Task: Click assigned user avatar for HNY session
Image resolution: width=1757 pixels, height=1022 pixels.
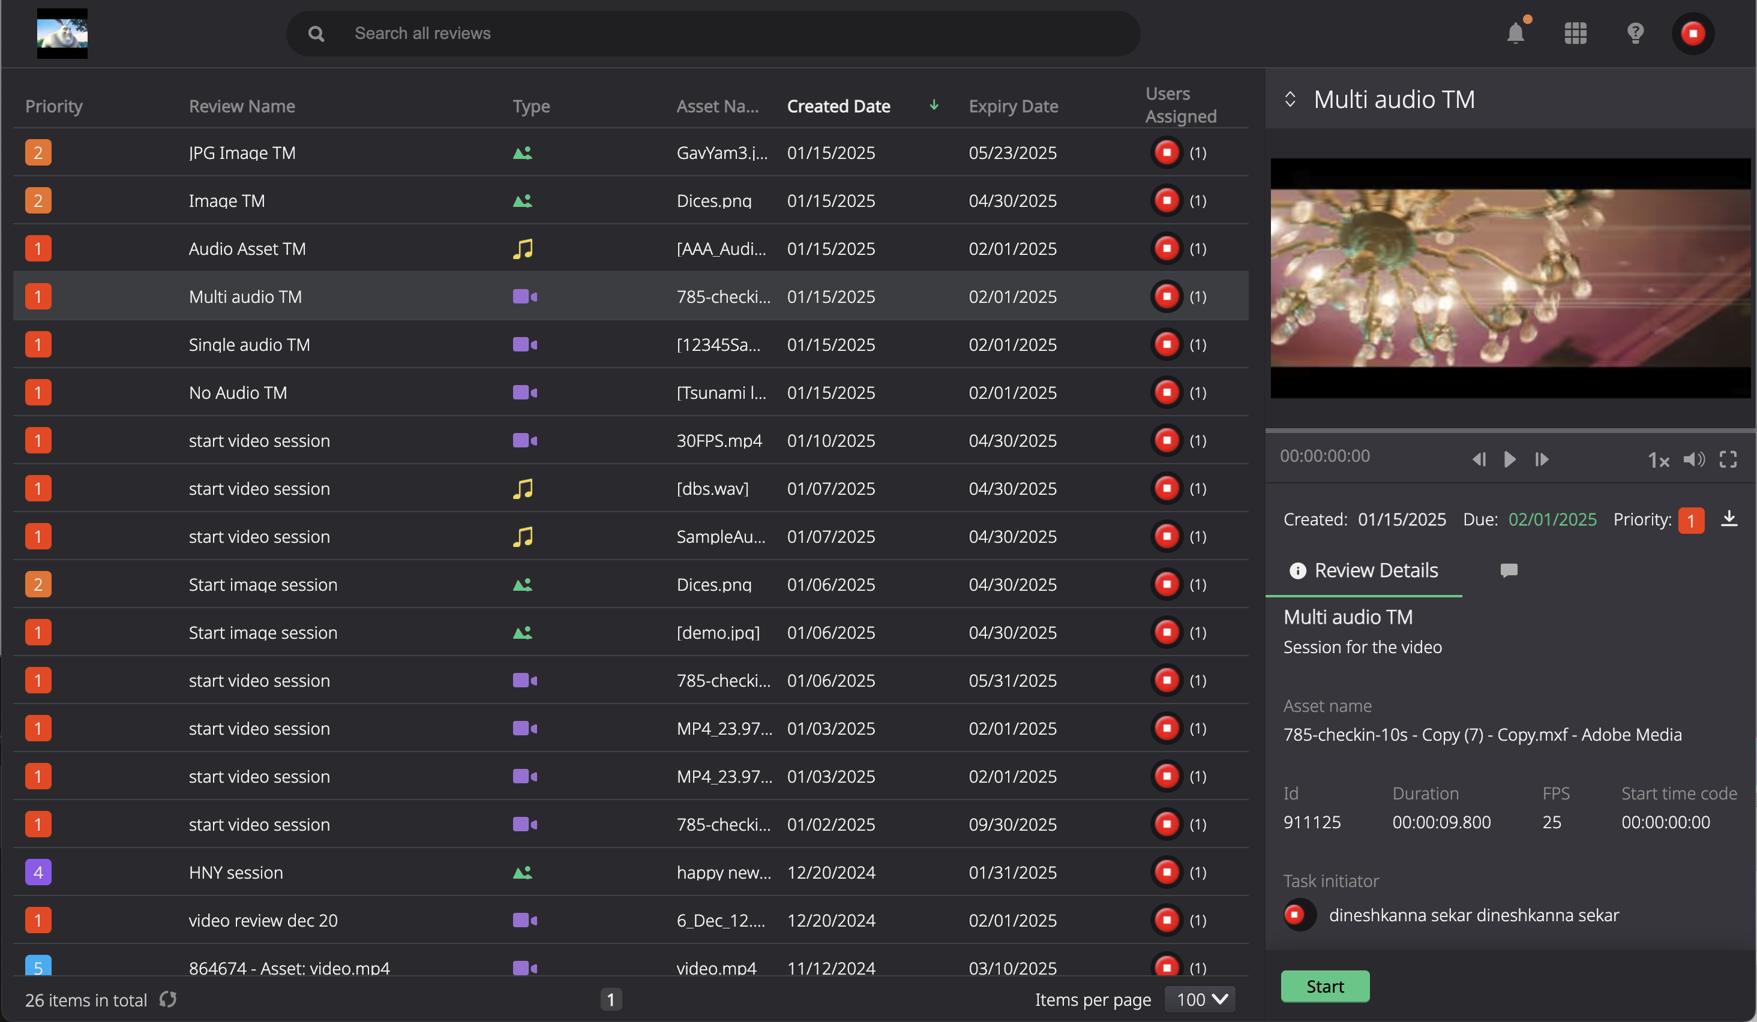Action: pos(1167,872)
